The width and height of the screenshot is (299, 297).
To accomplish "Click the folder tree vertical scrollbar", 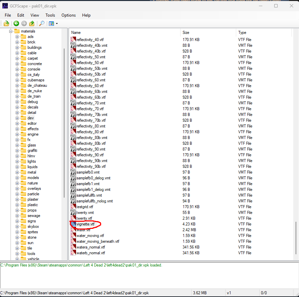I will pyautogui.click(x=64, y=123).
